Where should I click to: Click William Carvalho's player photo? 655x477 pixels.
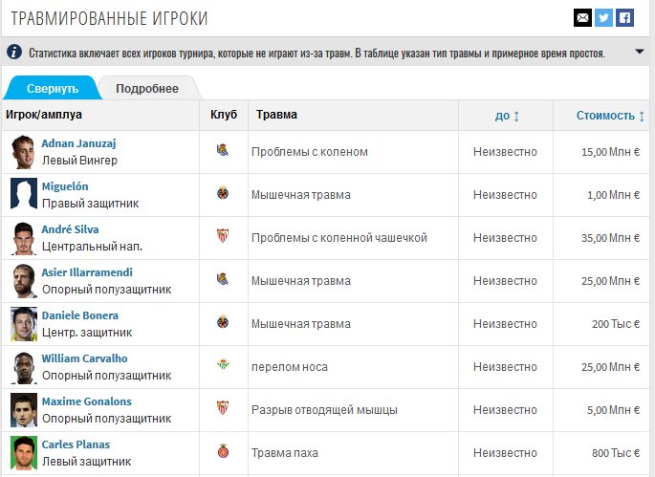pyautogui.click(x=24, y=366)
